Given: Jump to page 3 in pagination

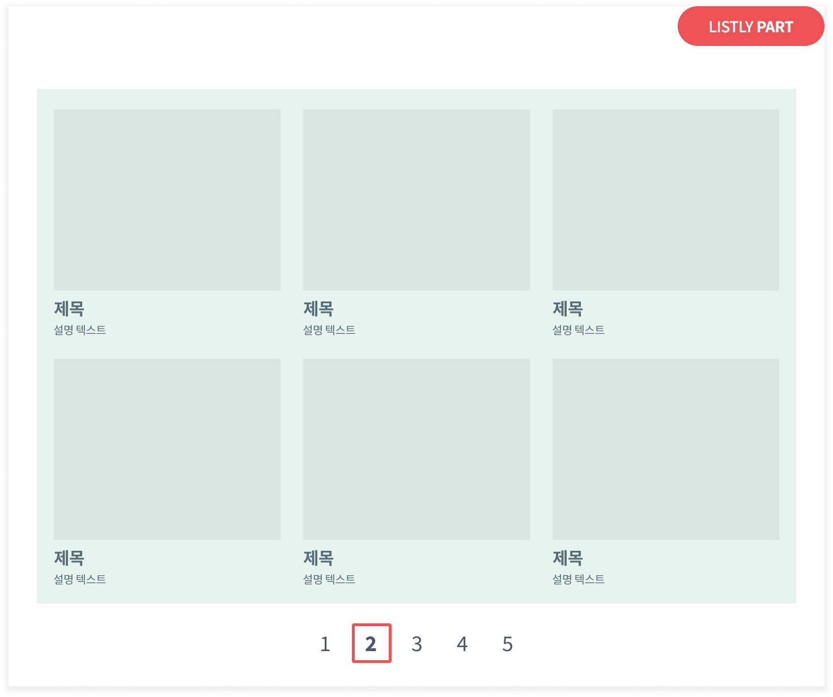Looking at the screenshot, I should (416, 644).
